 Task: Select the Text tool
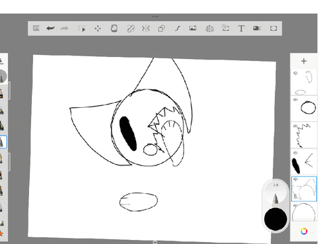(x=241, y=28)
